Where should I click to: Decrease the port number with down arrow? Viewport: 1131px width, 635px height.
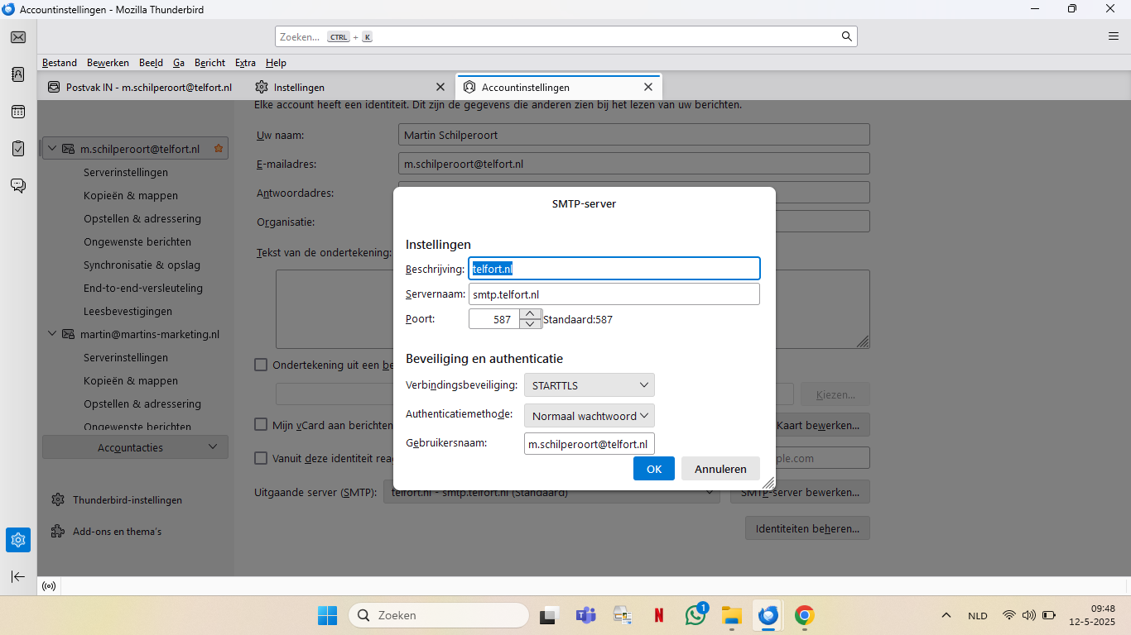tap(531, 323)
